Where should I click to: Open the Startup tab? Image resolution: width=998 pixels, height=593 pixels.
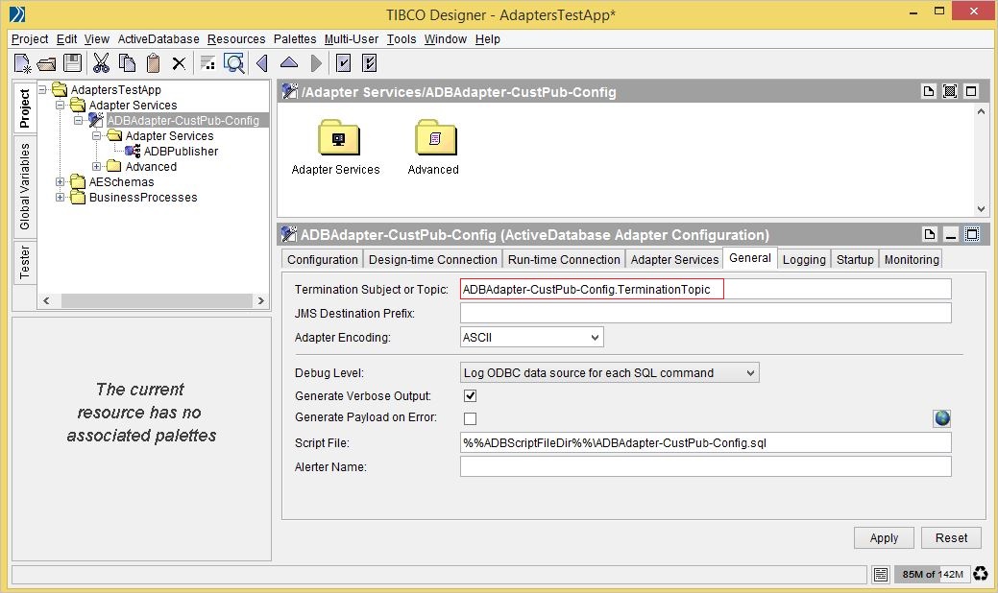tap(855, 259)
